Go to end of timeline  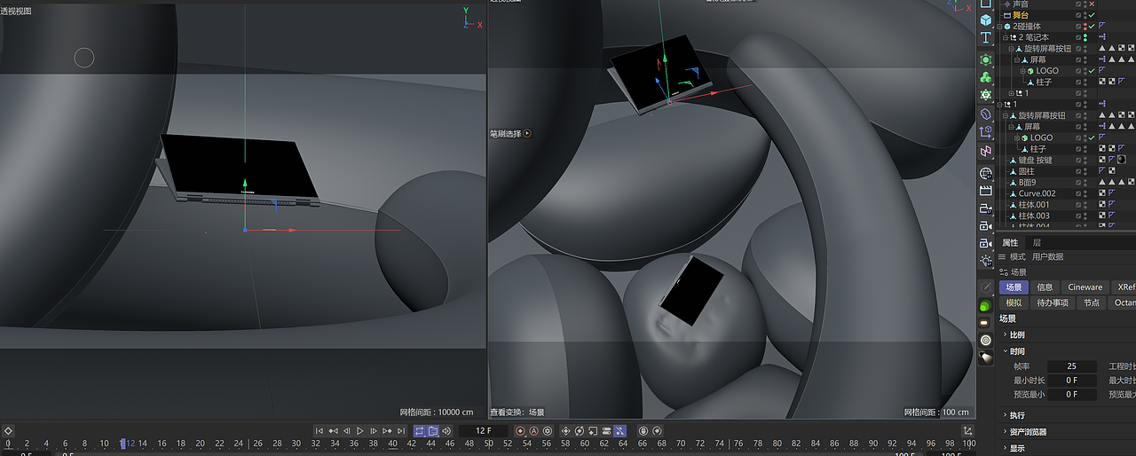(401, 431)
